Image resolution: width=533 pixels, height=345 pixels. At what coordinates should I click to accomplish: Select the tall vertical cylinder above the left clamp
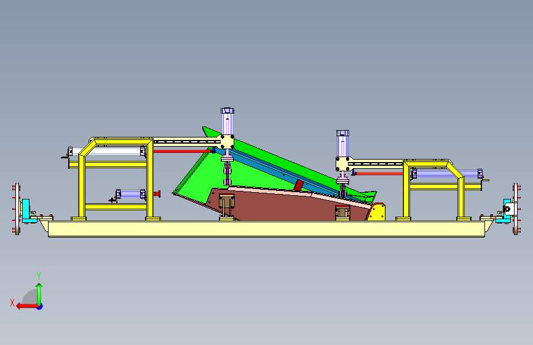[x=227, y=121]
